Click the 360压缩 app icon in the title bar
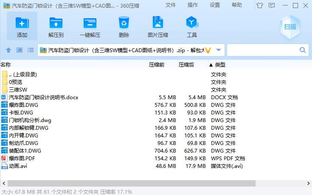 click(6, 6)
